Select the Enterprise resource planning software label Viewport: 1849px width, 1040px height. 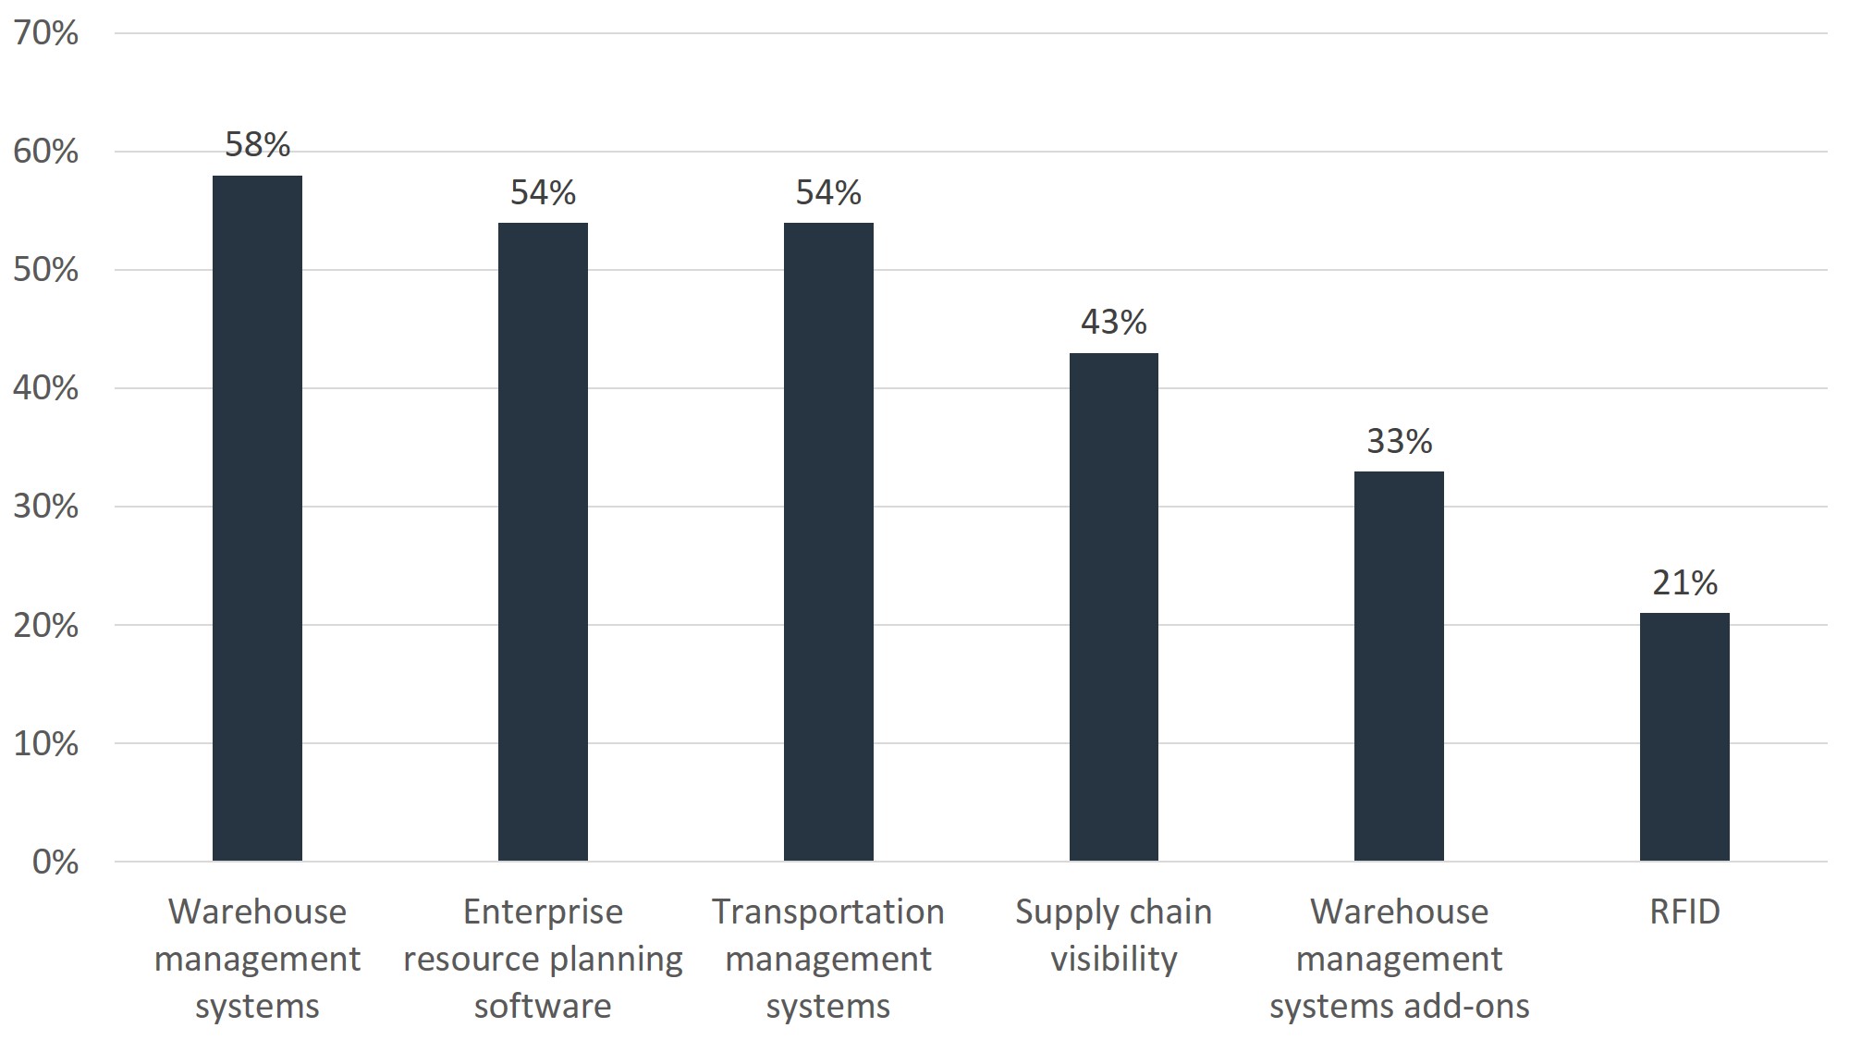point(543,959)
